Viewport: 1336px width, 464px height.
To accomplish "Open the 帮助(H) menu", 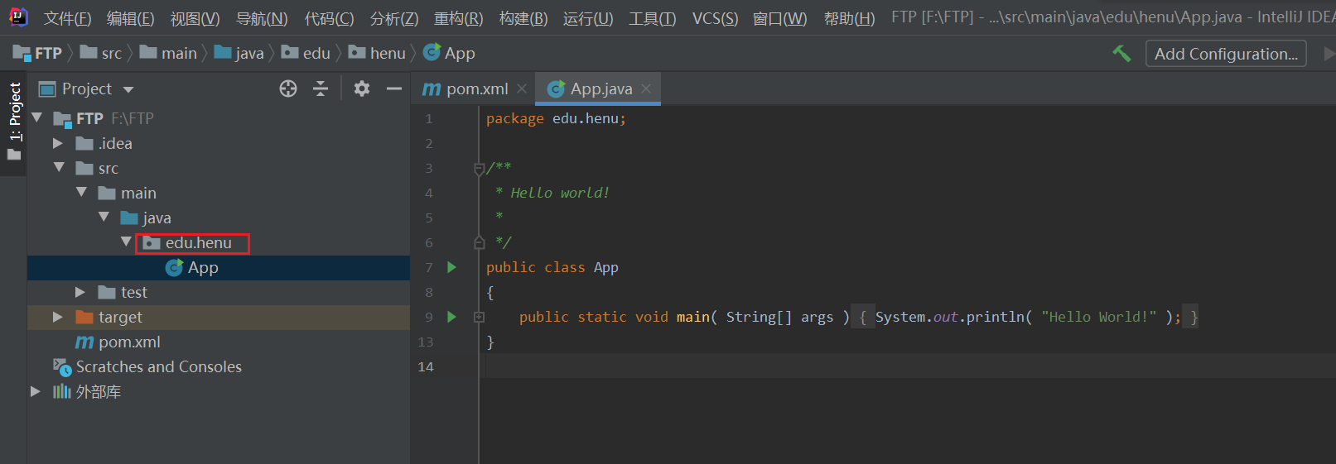I will [x=849, y=18].
